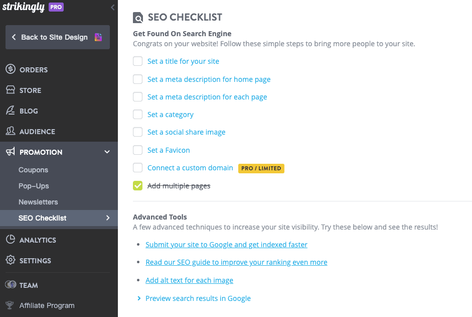
Task: Open the Settings gear icon
Action: 11,261
